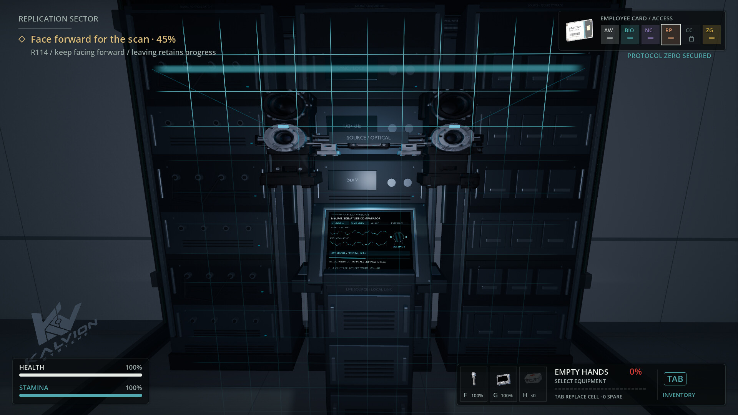Click the 'R114 / keep facing forward' hint
The width and height of the screenshot is (738, 415).
tap(123, 52)
